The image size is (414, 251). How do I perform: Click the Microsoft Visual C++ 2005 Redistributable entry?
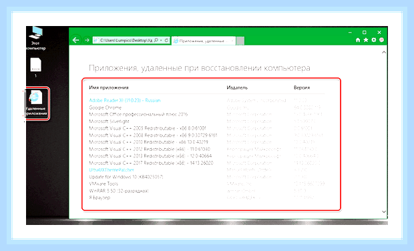coord(148,128)
